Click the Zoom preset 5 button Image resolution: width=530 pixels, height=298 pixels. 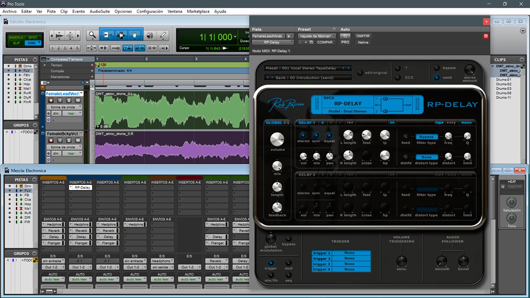click(x=78, y=48)
